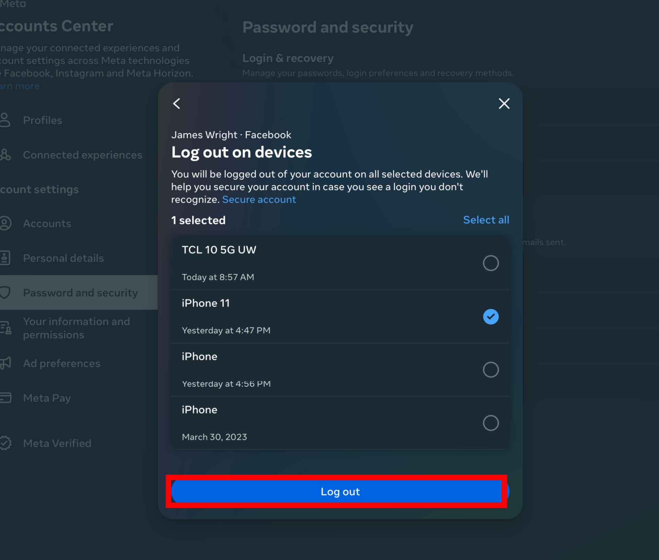Collapse the dialog with the chevron
This screenshot has height=560, width=659.
(176, 104)
